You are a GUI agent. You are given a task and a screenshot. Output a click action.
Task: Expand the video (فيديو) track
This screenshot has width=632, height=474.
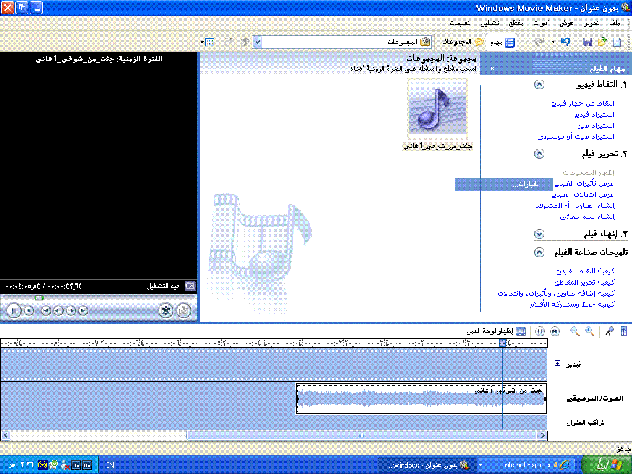tap(558, 364)
